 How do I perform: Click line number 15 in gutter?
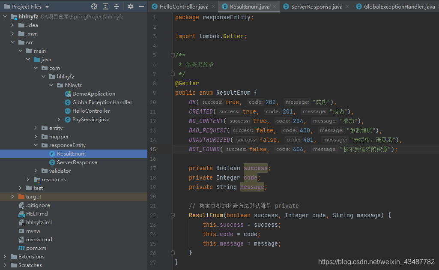click(153, 149)
